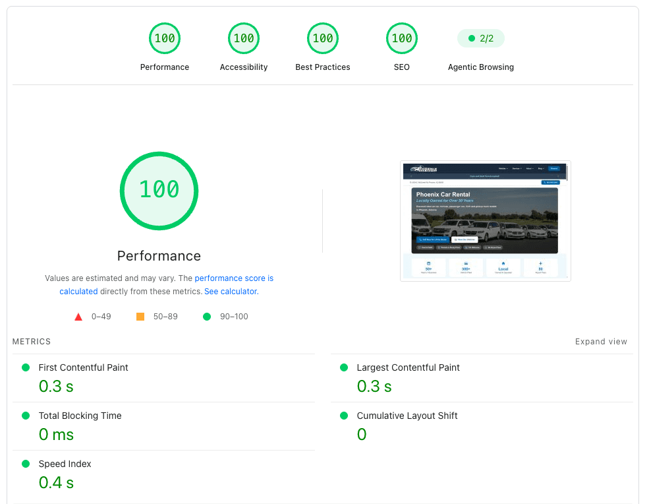
Task: Expand the Speed Index metric
Action: (163, 474)
